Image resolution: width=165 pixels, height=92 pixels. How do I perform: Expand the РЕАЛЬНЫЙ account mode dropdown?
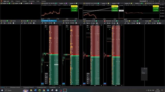coord(144,1)
